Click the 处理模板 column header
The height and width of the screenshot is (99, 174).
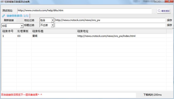pos(24,31)
